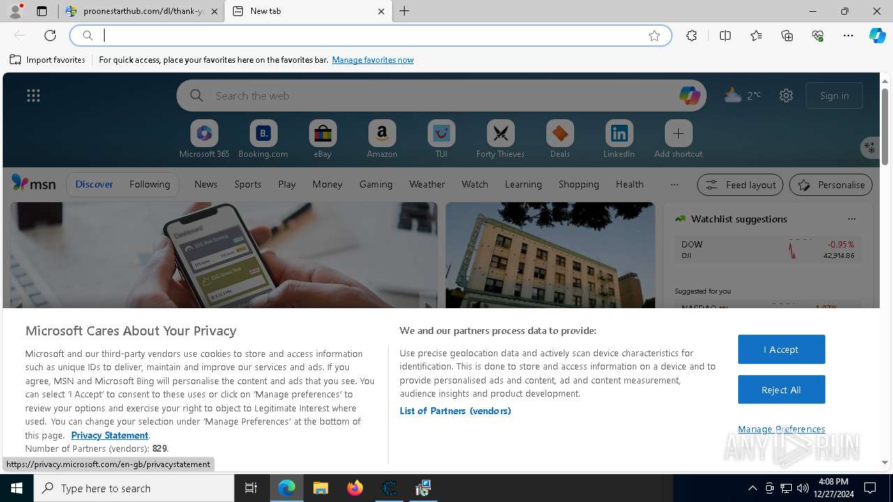Open the DOW stock watchlist row
Screen dimensions: 893x502
point(767,250)
